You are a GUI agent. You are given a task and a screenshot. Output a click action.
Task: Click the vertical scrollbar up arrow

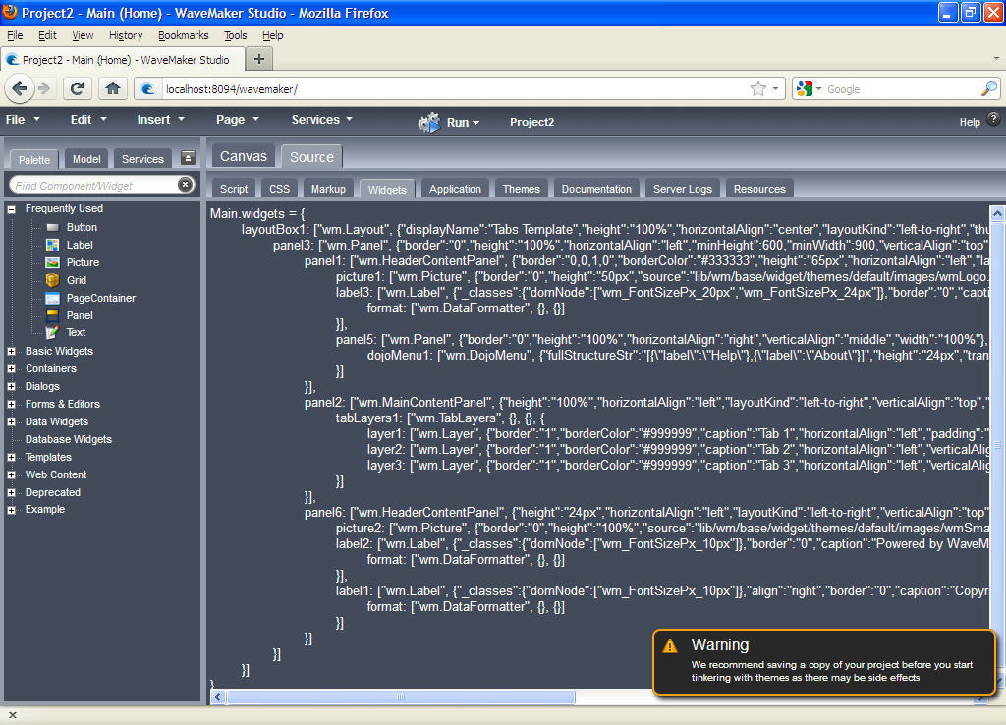click(x=997, y=213)
